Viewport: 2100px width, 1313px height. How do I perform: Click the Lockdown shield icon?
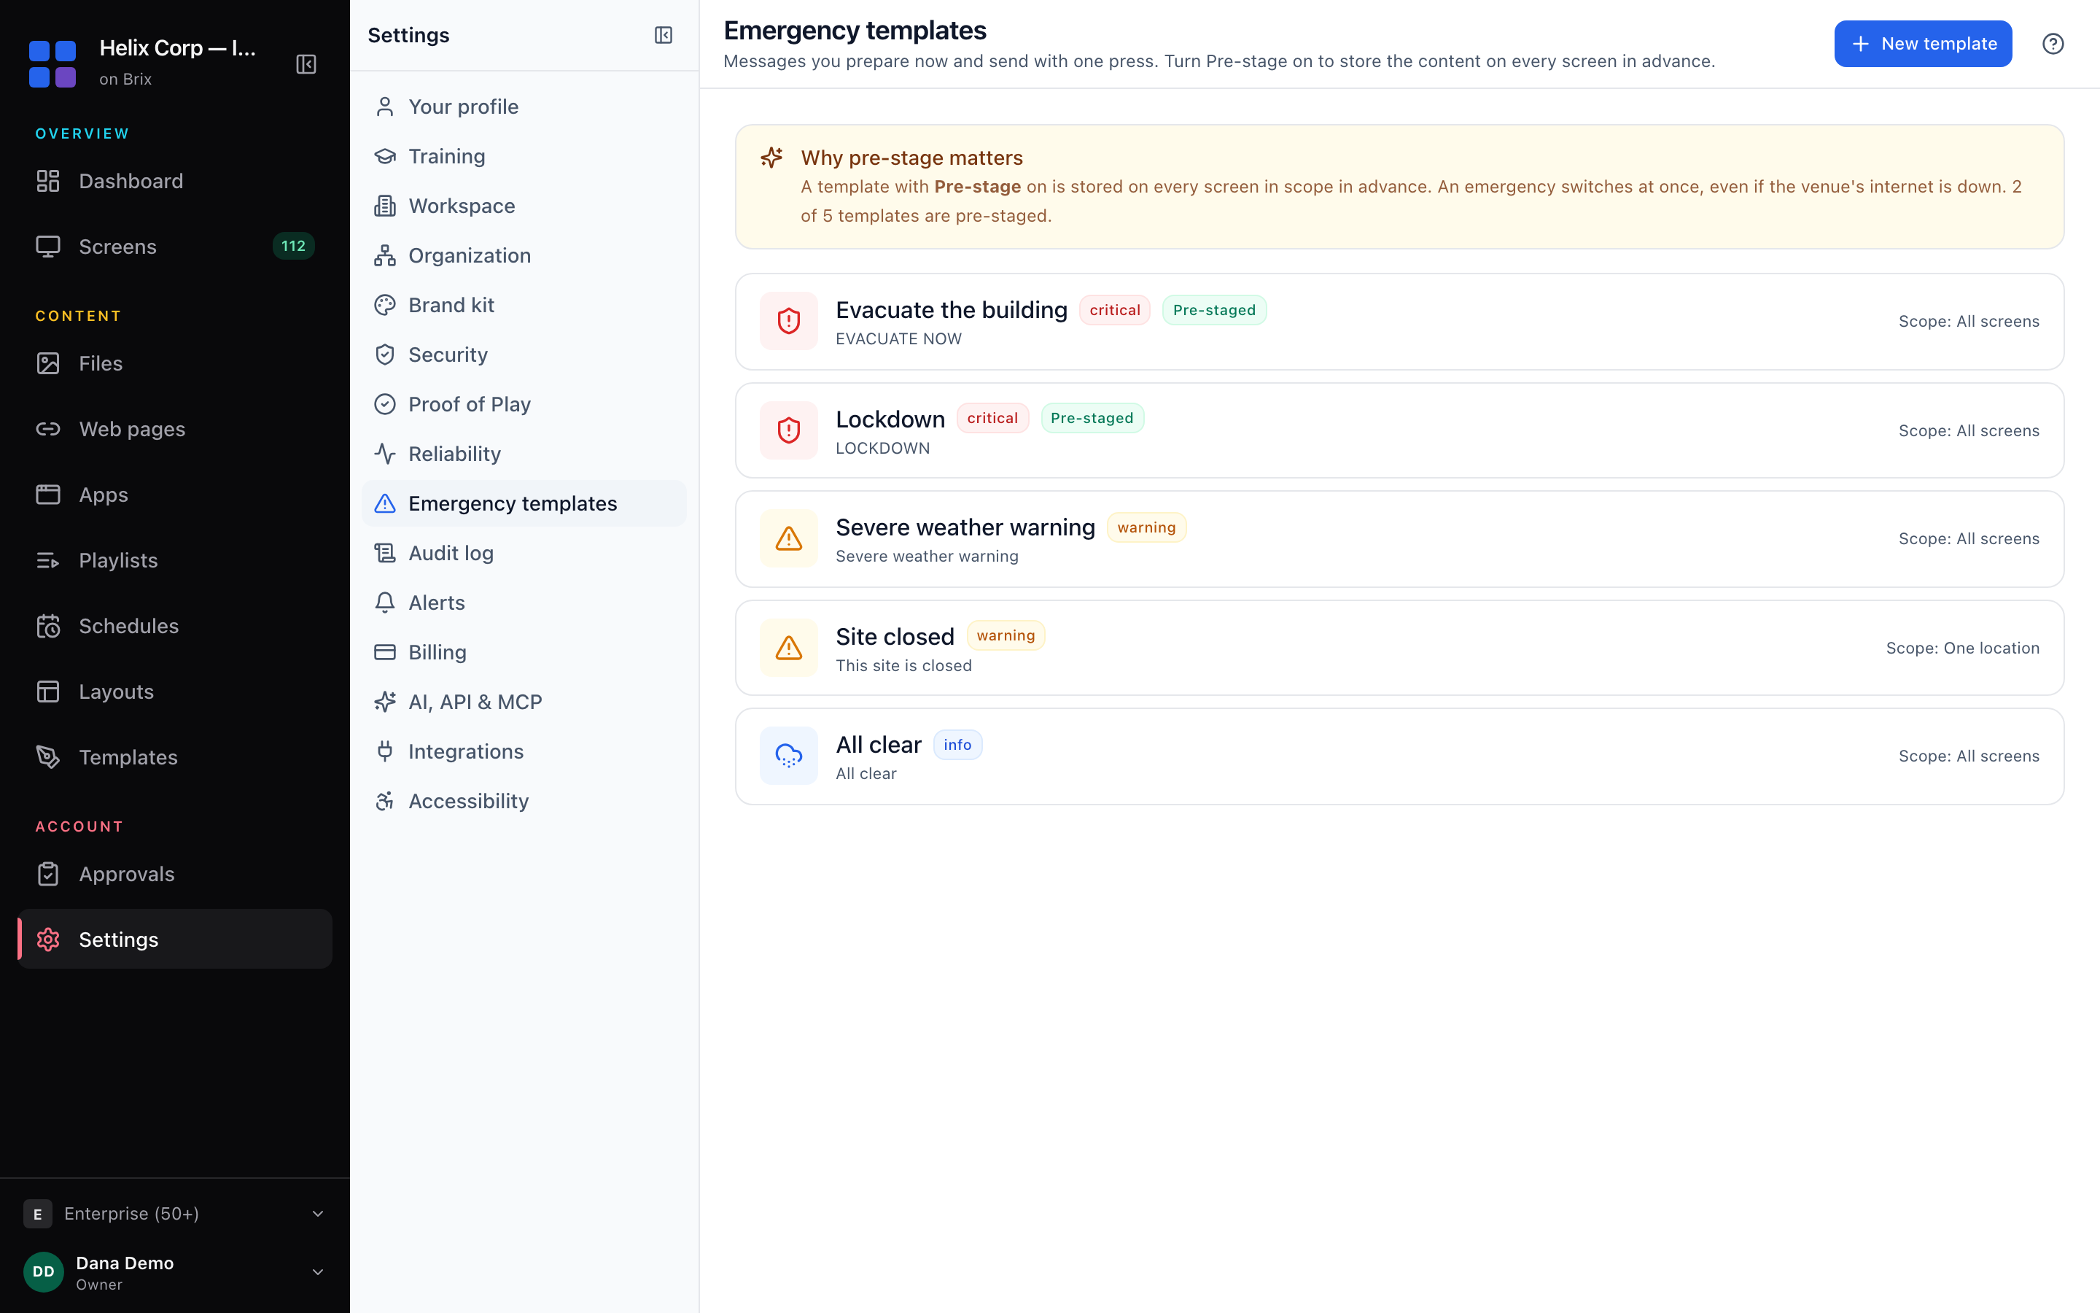[x=788, y=430]
